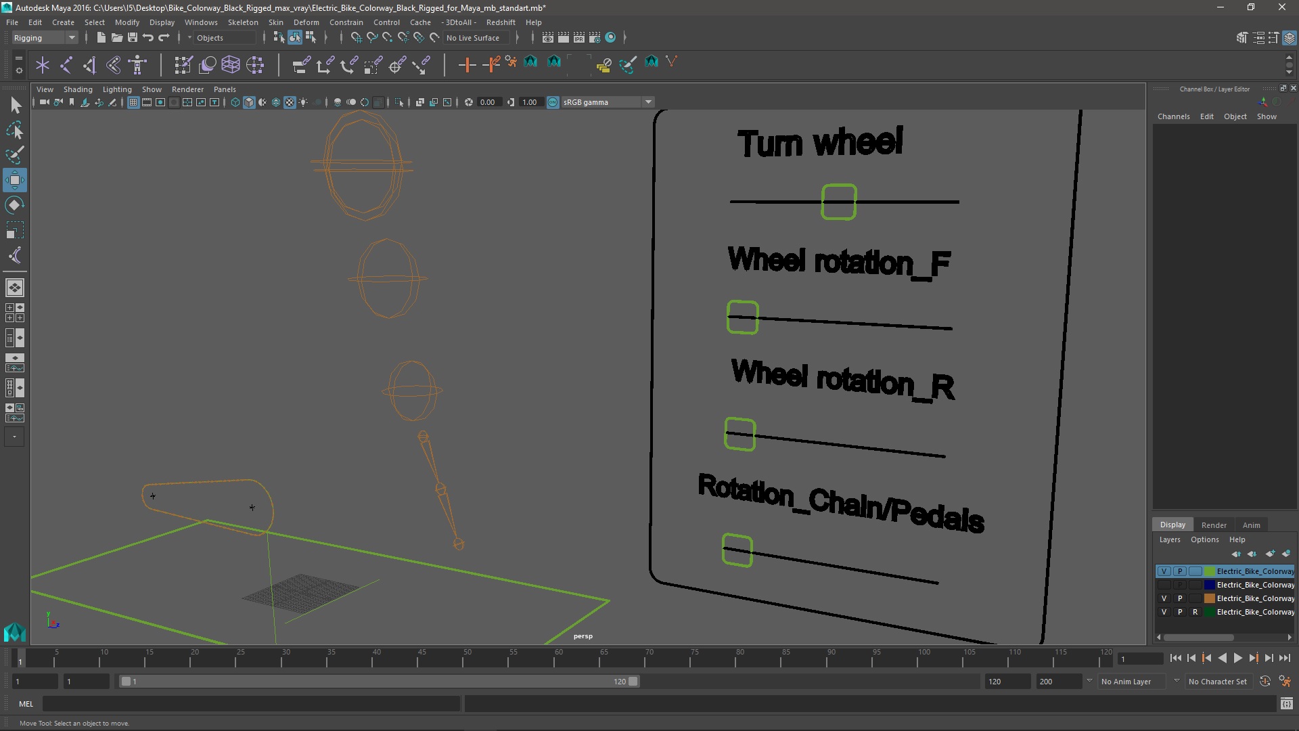Open the viewport Shading menu
The width and height of the screenshot is (1299, 731).
pos(78,89)
